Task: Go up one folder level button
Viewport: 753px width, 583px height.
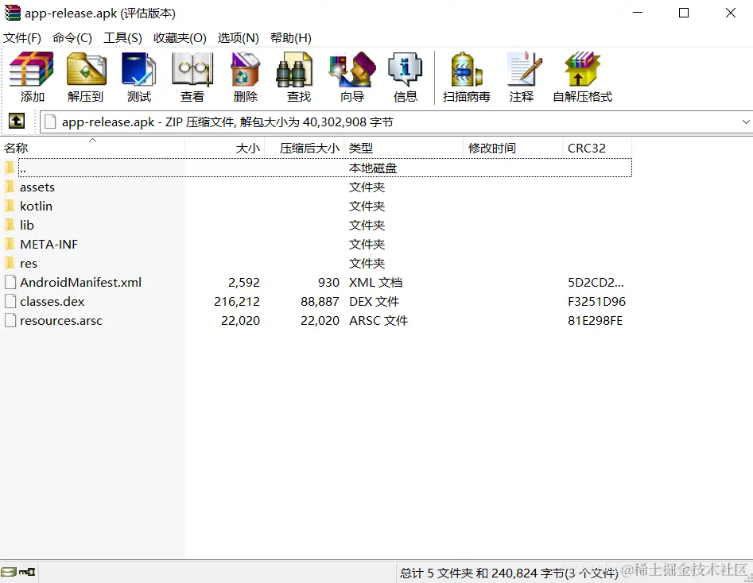Action: point(17,121)
